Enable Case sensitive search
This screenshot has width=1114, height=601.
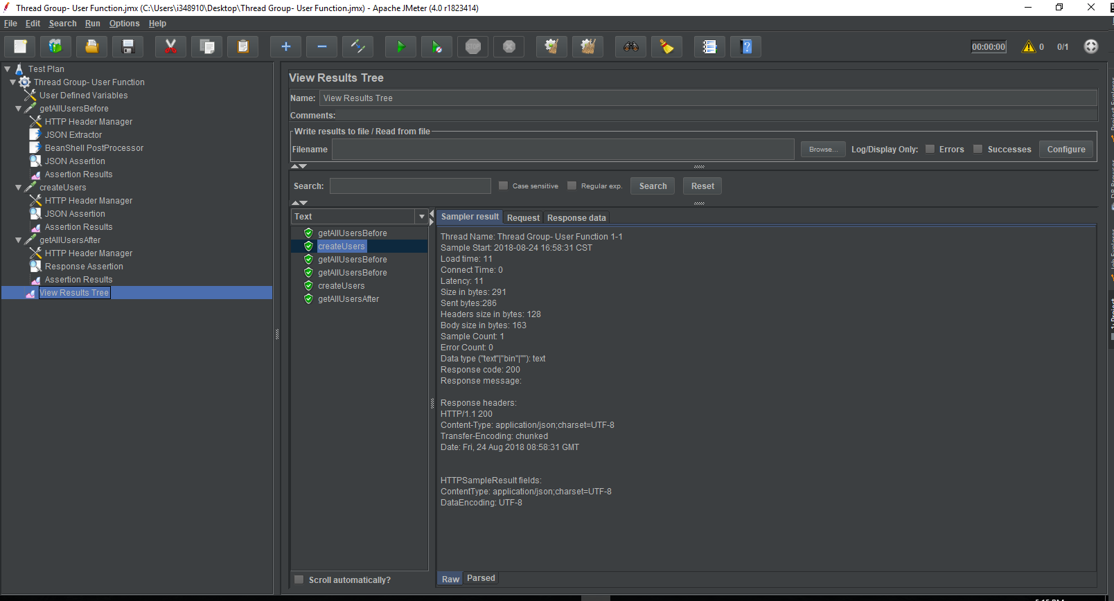tap(504, 186)
